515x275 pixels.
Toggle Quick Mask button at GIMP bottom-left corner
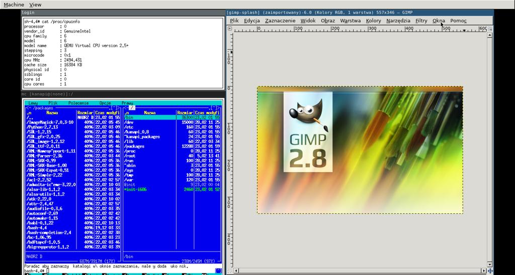(229, 271)
